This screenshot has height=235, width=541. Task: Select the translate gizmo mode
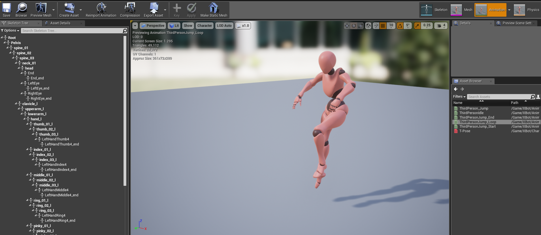tap(347, 26)
